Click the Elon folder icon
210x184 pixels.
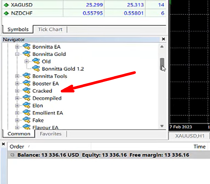(27, 105)
